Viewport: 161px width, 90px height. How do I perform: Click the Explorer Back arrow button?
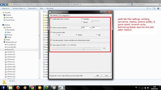tap(2, 4)
